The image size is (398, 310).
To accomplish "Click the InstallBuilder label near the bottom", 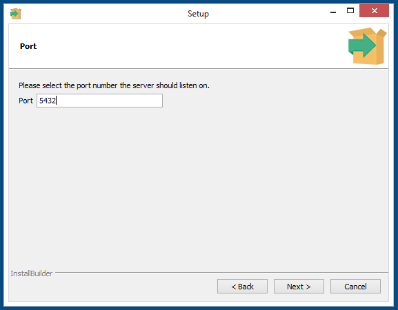I will [32, 273].
